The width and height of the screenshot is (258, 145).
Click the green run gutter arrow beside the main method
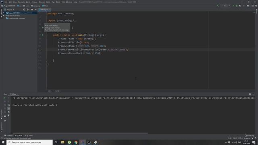[43, 35]
